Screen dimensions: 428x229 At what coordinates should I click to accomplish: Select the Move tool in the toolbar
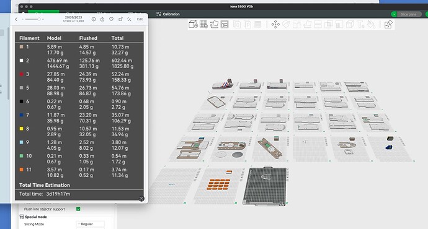[x=275, y=25]
